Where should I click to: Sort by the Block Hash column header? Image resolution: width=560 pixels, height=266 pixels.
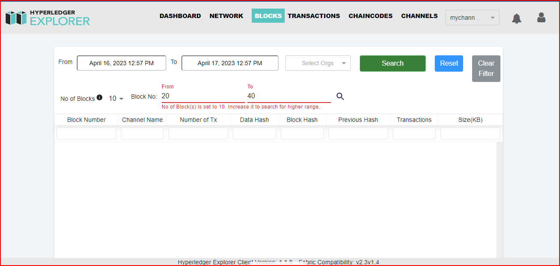[x=302, y=120]
